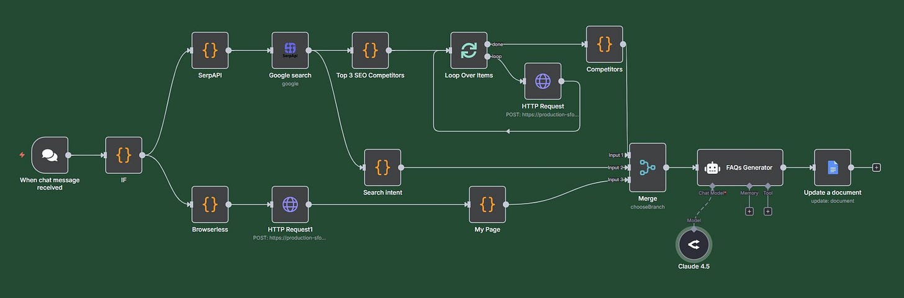Click the 'google' subtitle under Google search

pyautogui.click(x=290, y=84)
